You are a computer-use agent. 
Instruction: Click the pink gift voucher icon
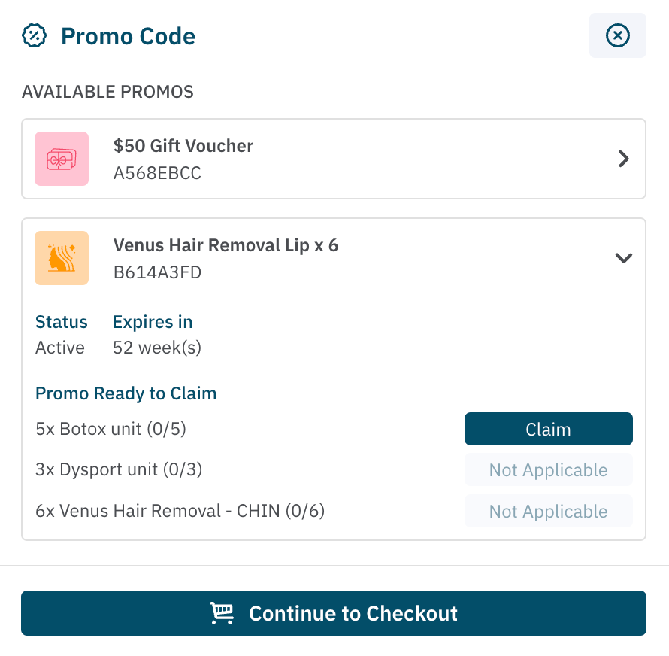coord(62,159)
